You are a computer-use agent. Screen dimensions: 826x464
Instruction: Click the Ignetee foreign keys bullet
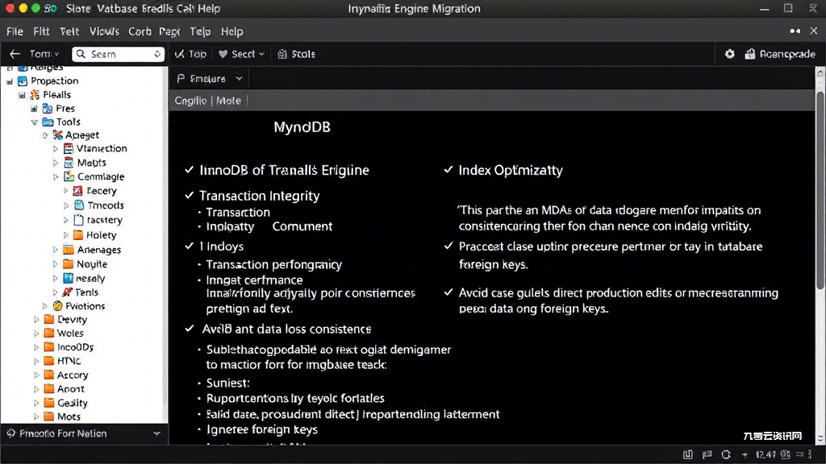(x=262, y=430)
